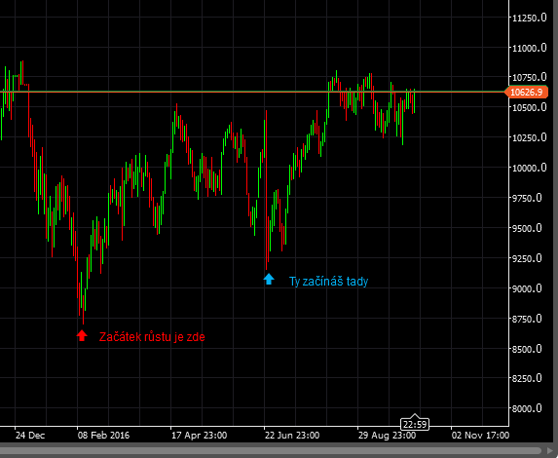Click the 10626.9 current price label

click(x=527, y=92)
